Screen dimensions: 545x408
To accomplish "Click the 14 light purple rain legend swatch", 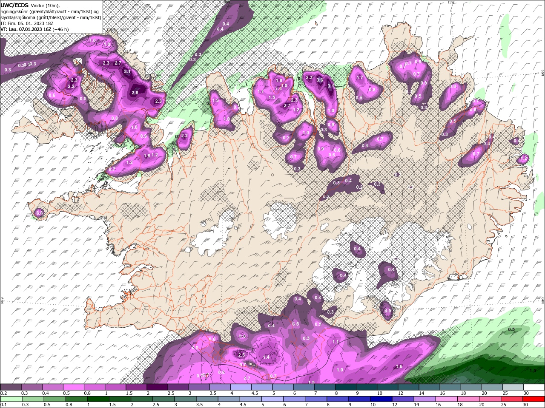I will 425,399.
